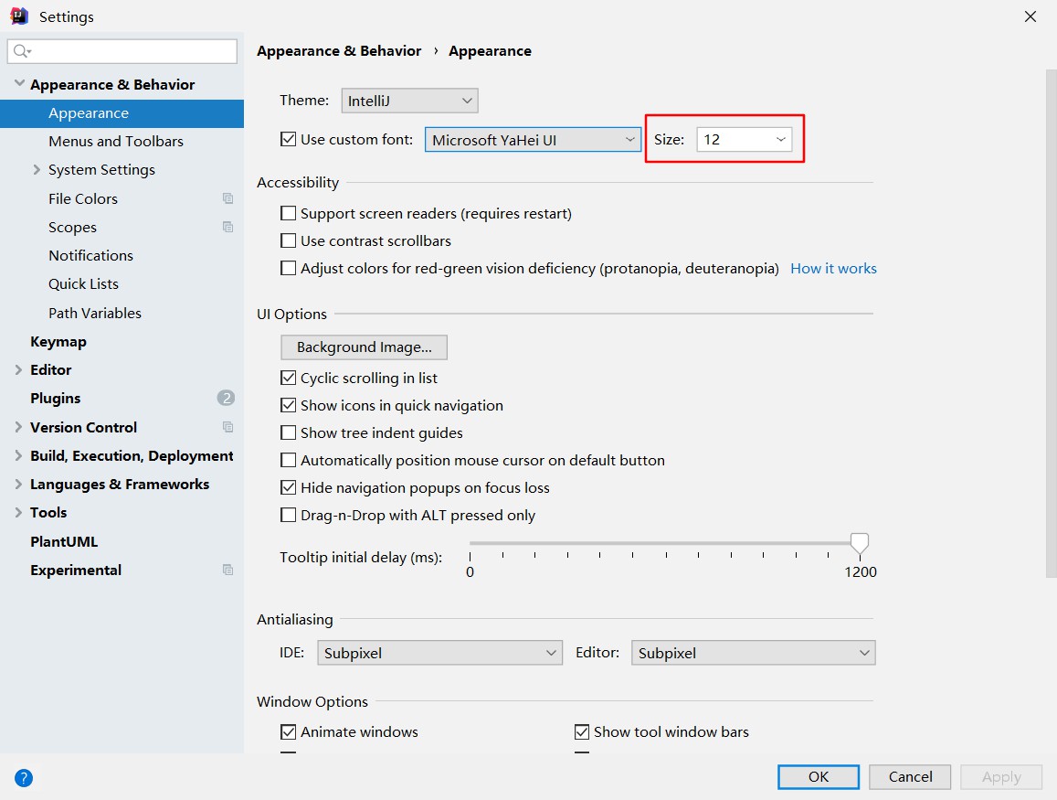Image resolution: width=1057 pixels, height=800 pixels.
Task: Click the project-level icon beside Scopes
Action: click(227, 227)
